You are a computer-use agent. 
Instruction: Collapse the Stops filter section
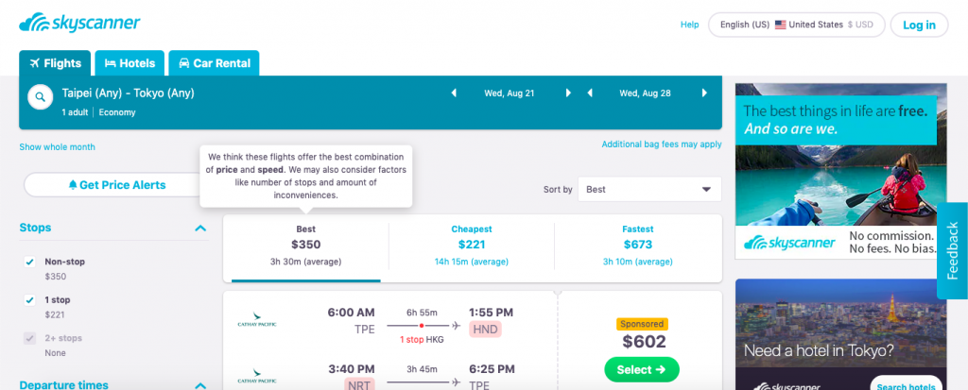click(x=200, y=229)
